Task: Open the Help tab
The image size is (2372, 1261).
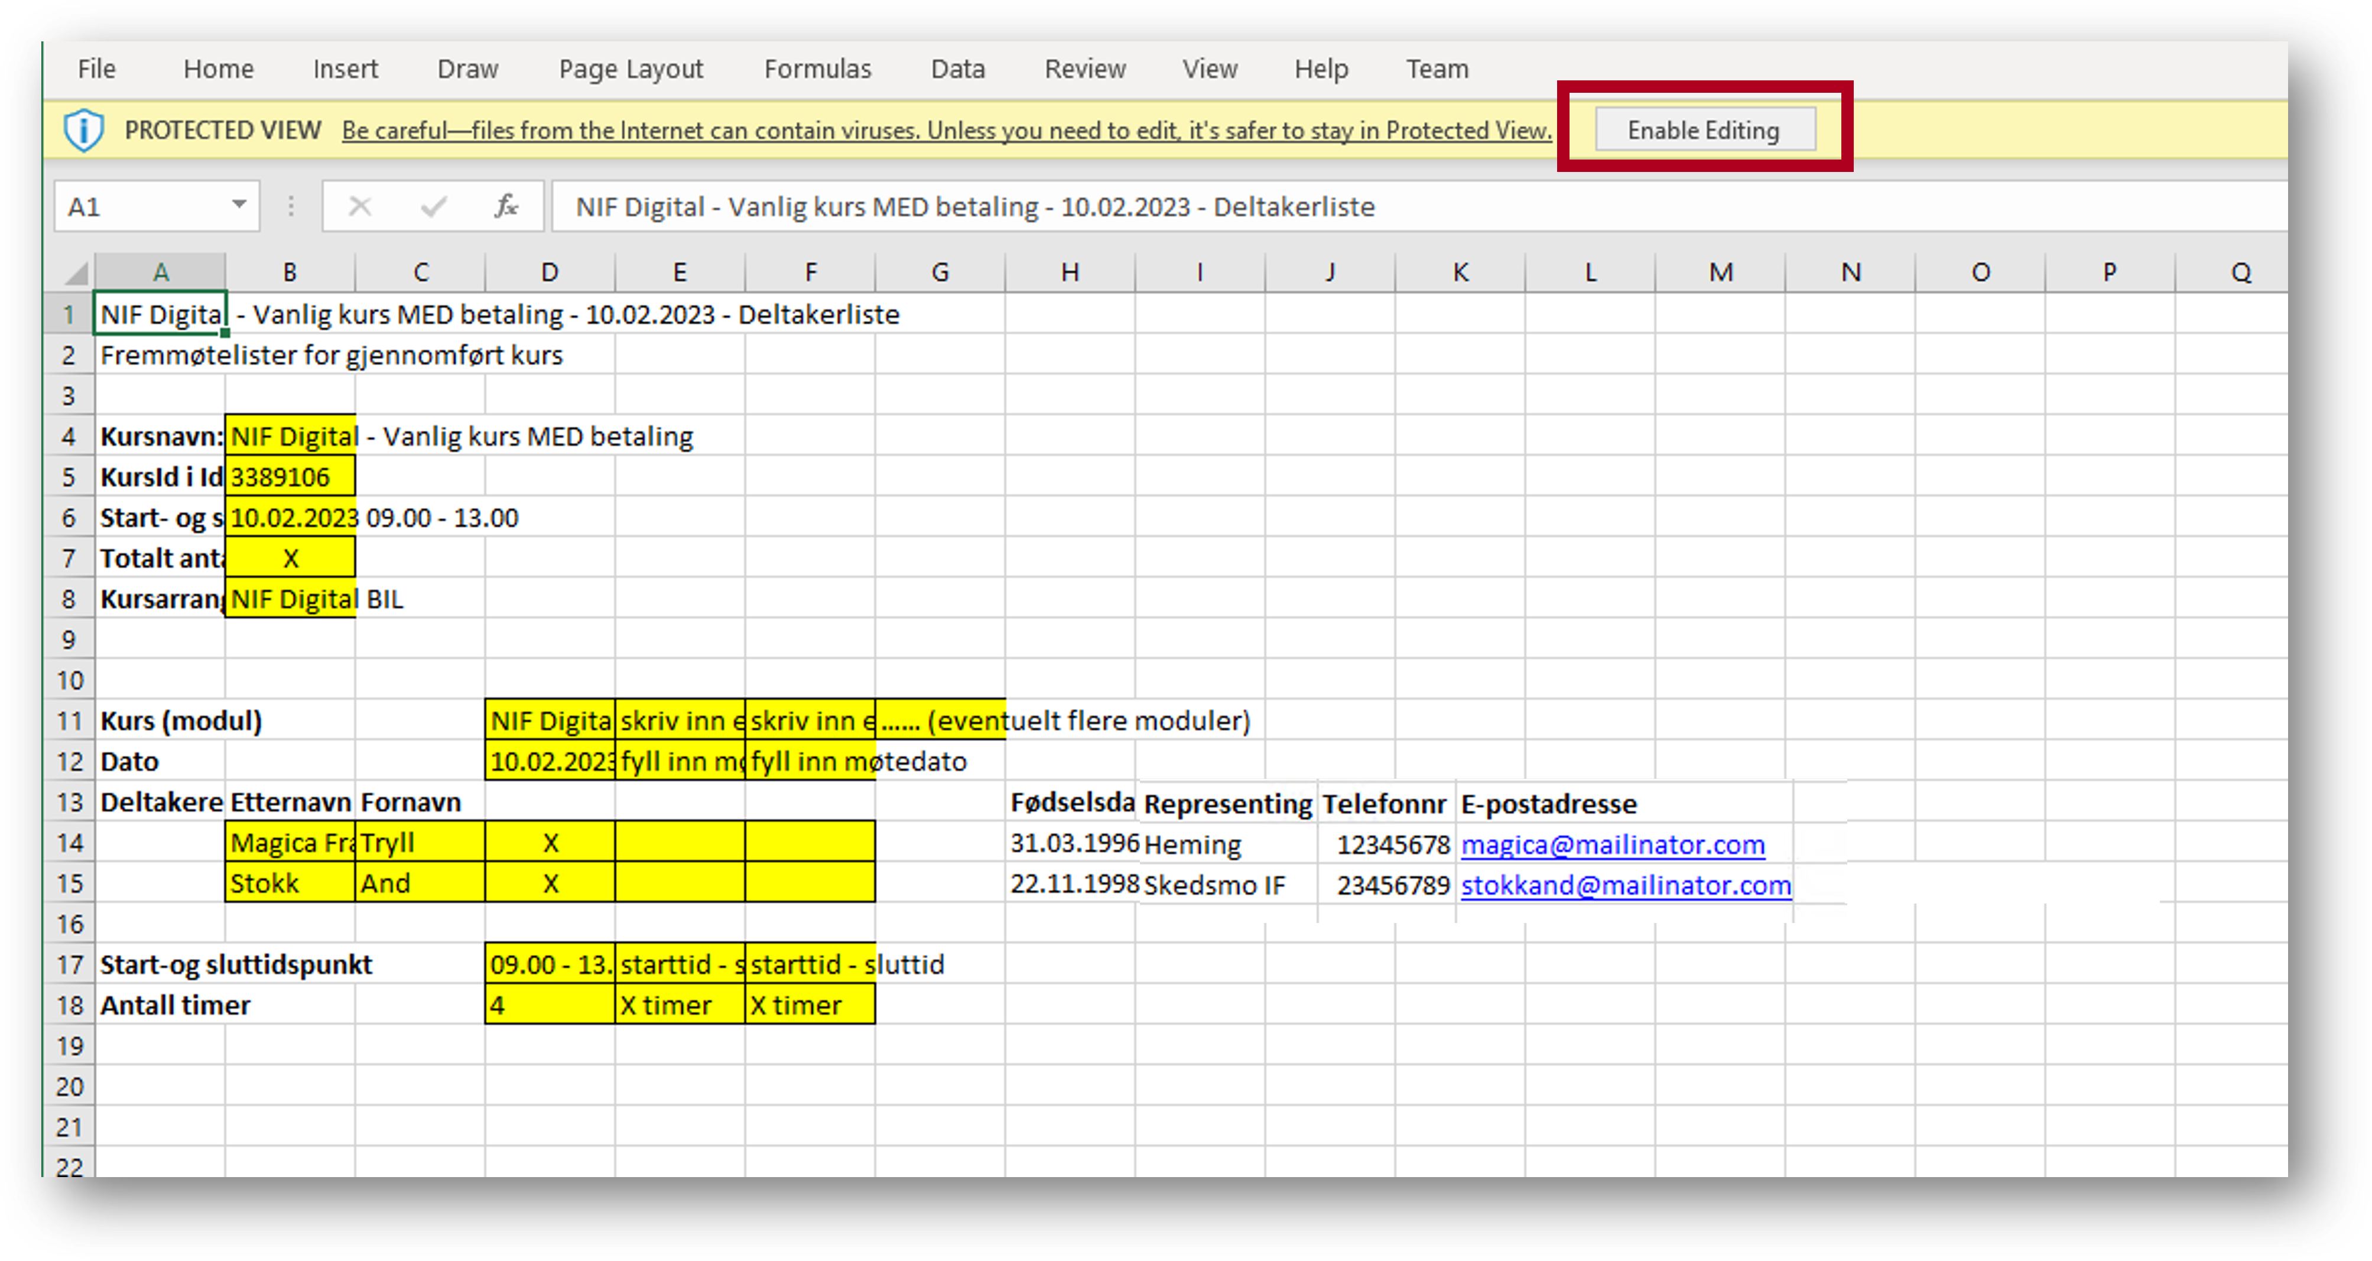Action: (x=1321, y=69)
